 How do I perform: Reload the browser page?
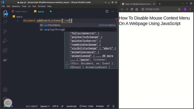coord(132,9)
